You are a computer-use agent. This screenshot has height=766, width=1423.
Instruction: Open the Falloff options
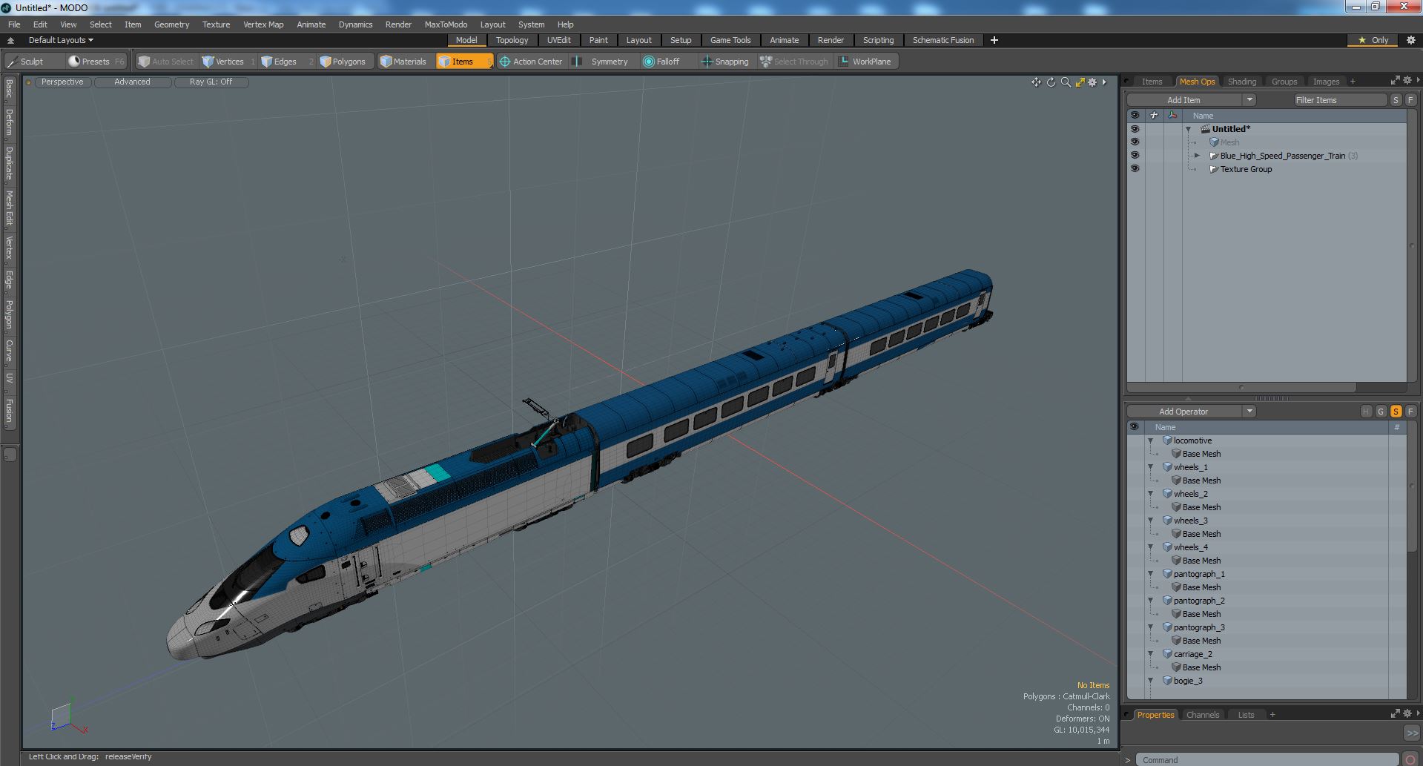667,62
